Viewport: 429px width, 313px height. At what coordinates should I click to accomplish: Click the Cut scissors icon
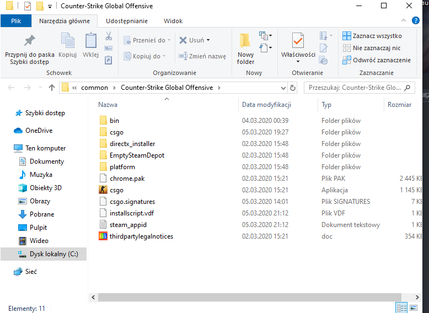(108, 36)
